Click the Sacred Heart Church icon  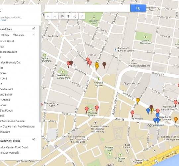[x=159, y=9]
